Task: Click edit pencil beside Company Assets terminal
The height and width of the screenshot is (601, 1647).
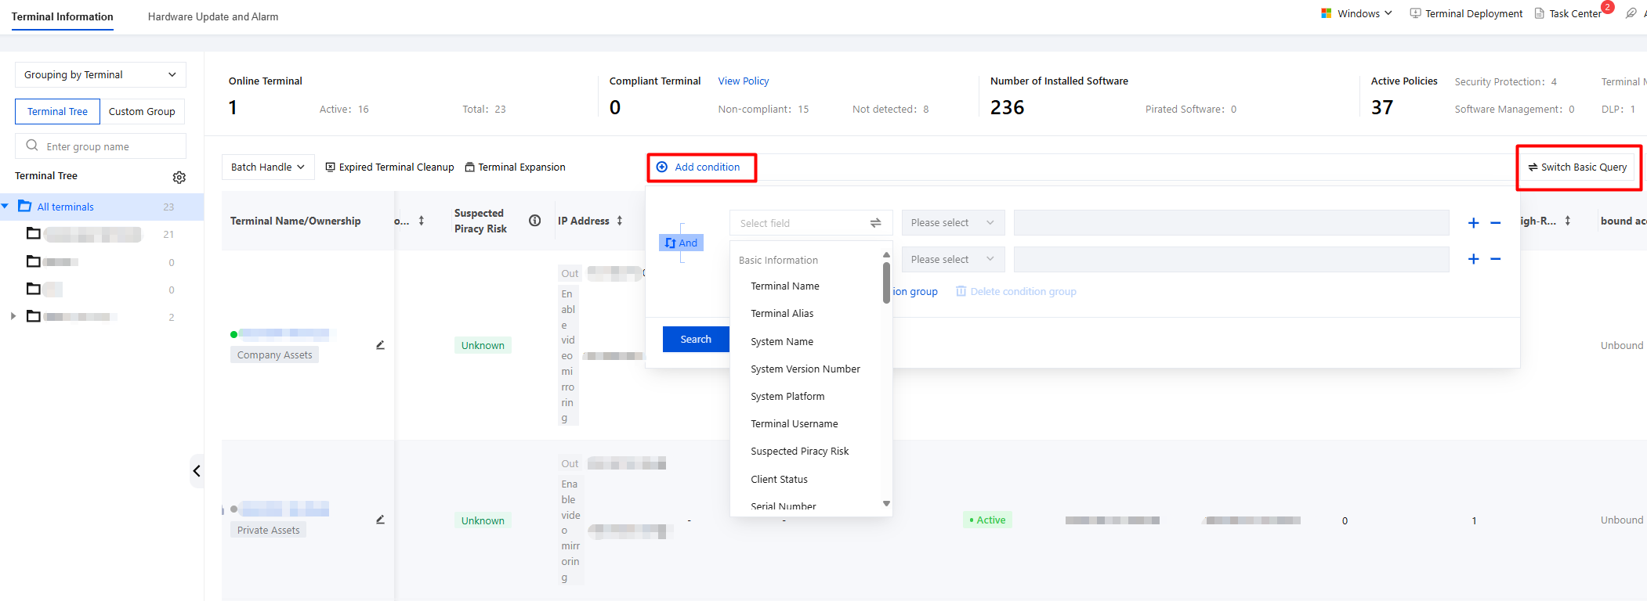Action: click(380, 345)
